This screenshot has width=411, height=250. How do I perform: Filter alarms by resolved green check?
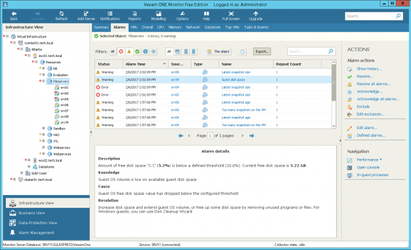(x=137, y=52)
